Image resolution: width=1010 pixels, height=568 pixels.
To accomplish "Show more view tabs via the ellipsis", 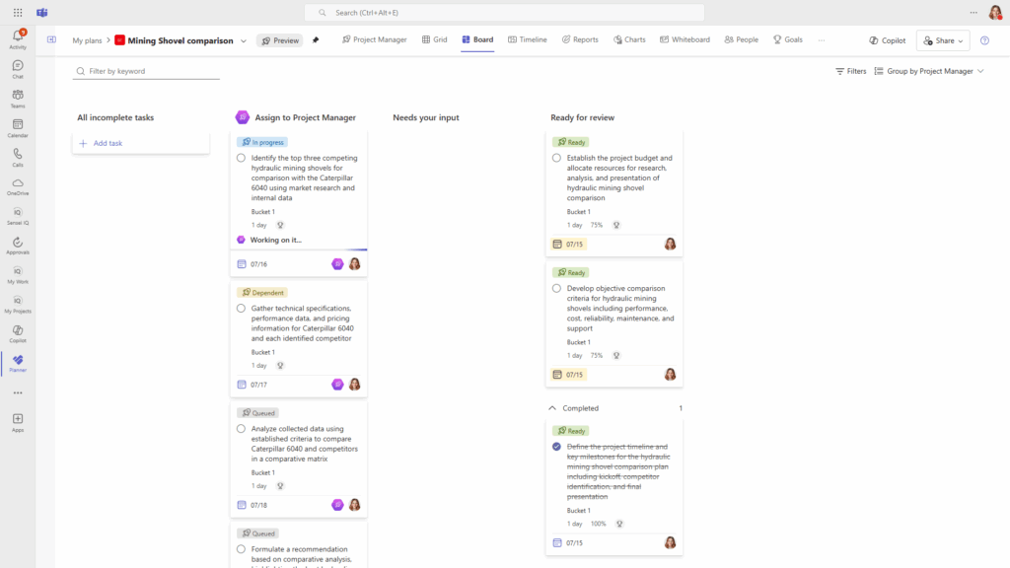I will 822,39.
